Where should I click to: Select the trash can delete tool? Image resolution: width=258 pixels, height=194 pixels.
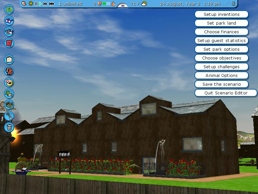[x=9, y=126]
